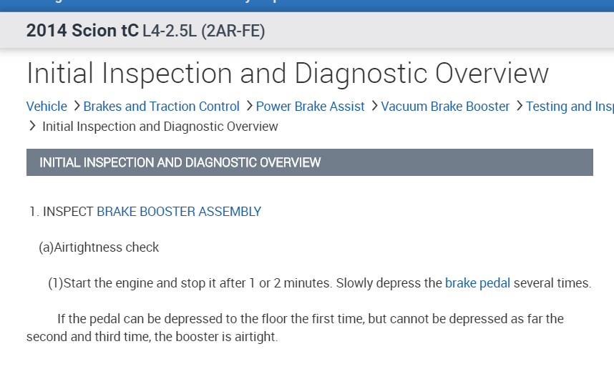Click chevron before current page breadcrumb text
The image size is (614, 369).
(32, 127)
